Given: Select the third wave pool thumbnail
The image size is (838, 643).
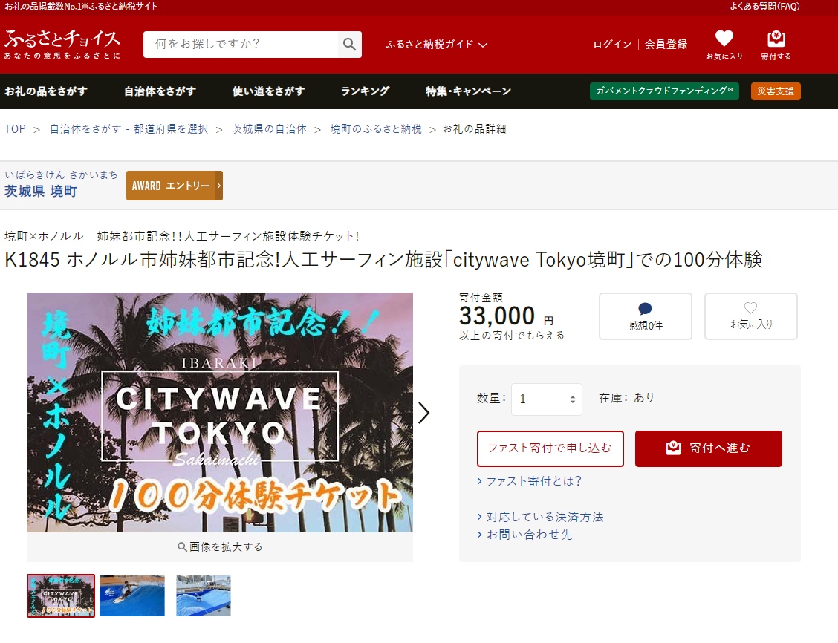Looking at the screenshot, I should coord(204,596).
